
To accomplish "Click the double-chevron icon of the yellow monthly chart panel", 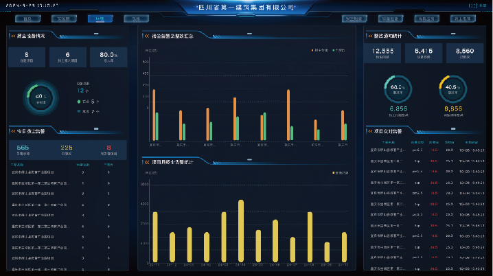I will (x=145, y=161).
